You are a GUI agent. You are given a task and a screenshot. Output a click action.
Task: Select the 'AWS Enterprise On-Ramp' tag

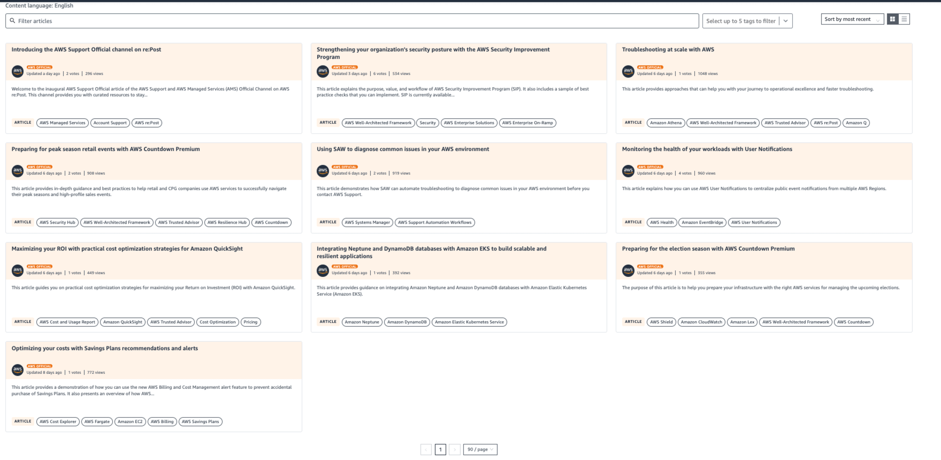(x=527, y=123)
